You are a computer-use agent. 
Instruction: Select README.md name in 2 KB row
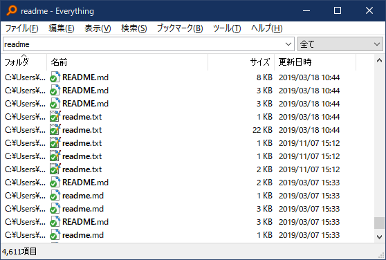click(x=85, y=183)
